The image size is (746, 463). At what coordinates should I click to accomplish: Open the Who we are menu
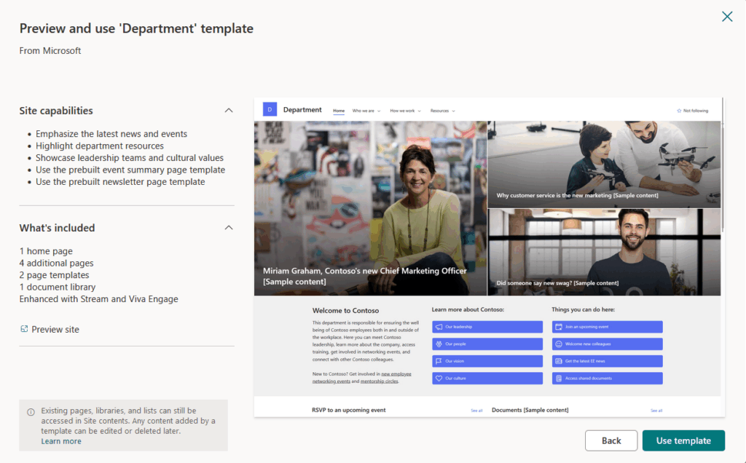pos(366,111)
